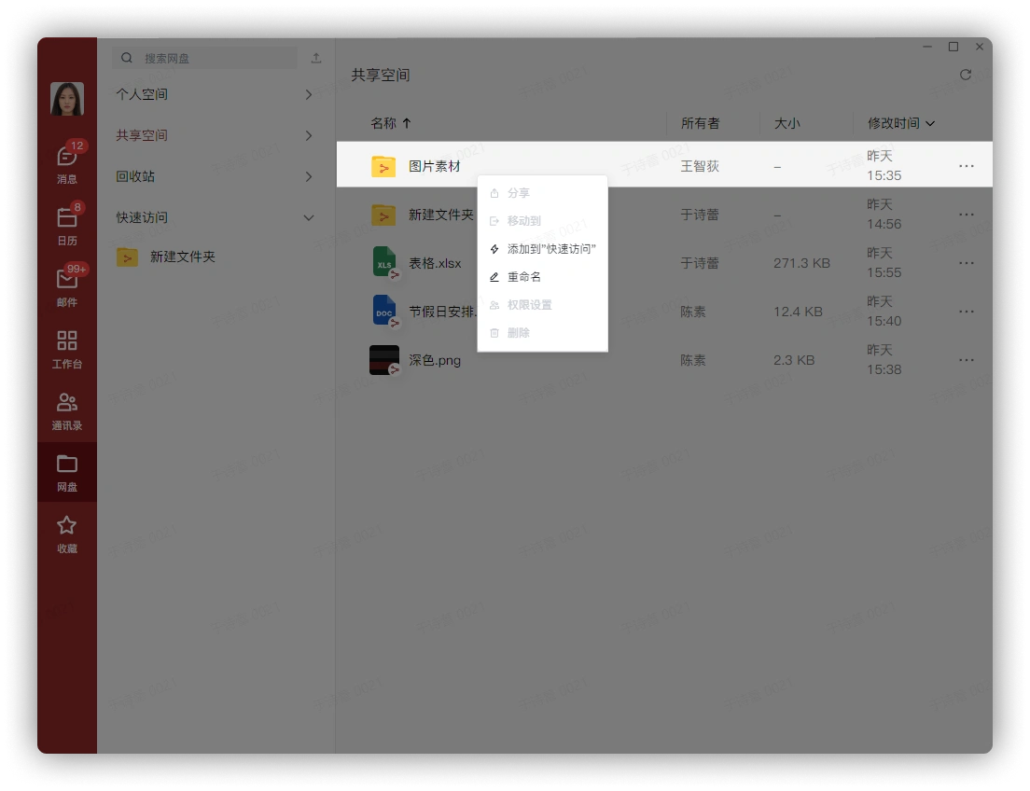1030x791 pixels.
Task: Choose 添加到"快速访问" in context menu
Action: pyautogui.click(x=543, y=249)
